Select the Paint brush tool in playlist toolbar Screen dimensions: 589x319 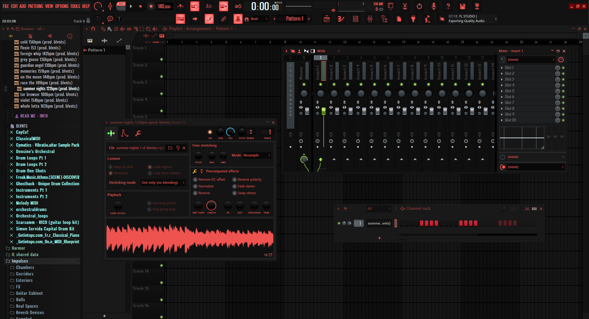click(x=110, y=29)
